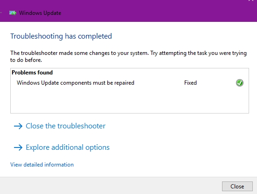Open the Explore additional options link
Viewport: 257px width, 194px height.
click(x=68, y=147)
